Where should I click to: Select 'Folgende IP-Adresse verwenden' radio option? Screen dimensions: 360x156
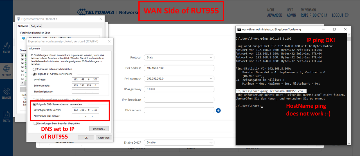pyautogui.click(x=34, y=74)
